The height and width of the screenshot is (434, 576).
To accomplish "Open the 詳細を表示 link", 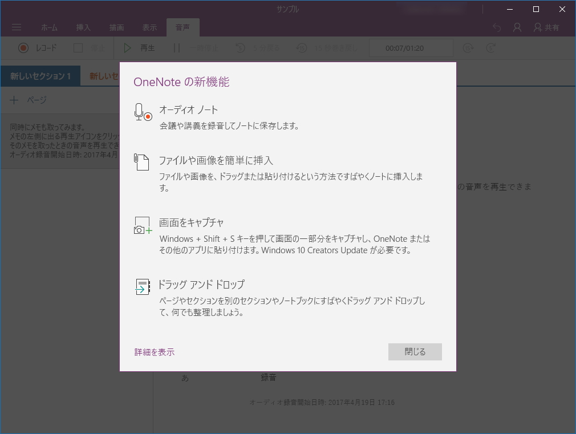I will (153, 352).
